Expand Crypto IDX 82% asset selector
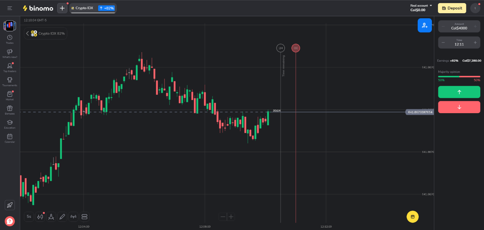Image resolution: width=484 pixels, height=230 pixels. point(46,34)
